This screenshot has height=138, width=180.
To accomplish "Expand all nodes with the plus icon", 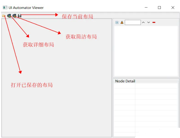I will 117,23.
